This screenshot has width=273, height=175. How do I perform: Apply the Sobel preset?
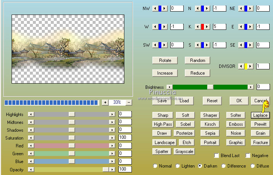point(186,124)
